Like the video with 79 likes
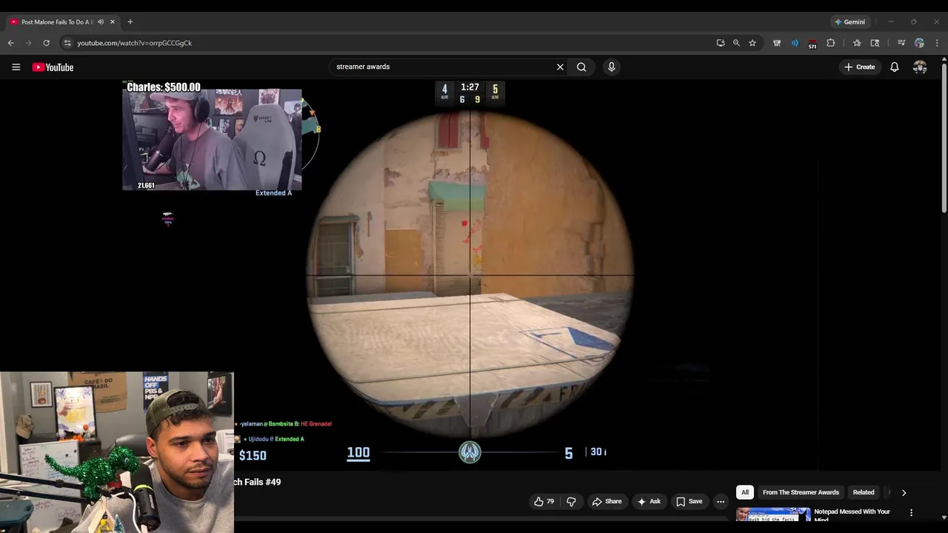948x533 pixels. point(544,501)
